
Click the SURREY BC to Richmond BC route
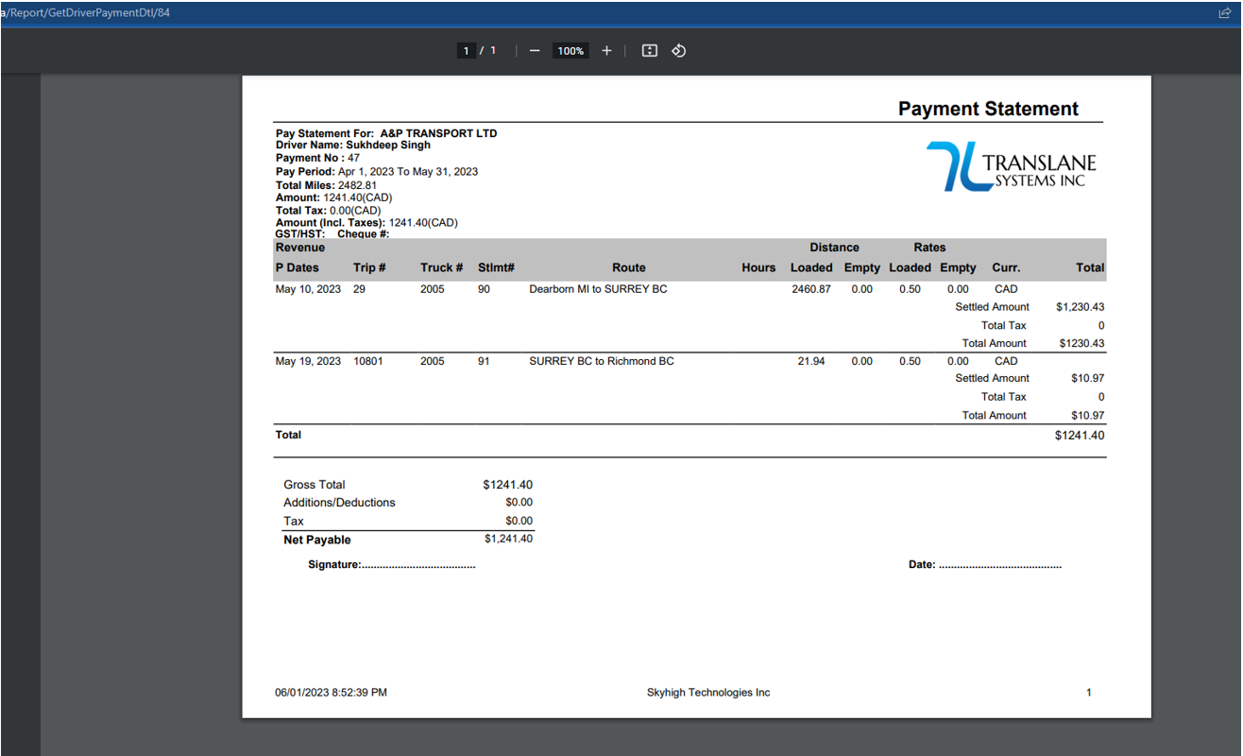[x=602, y=361]
